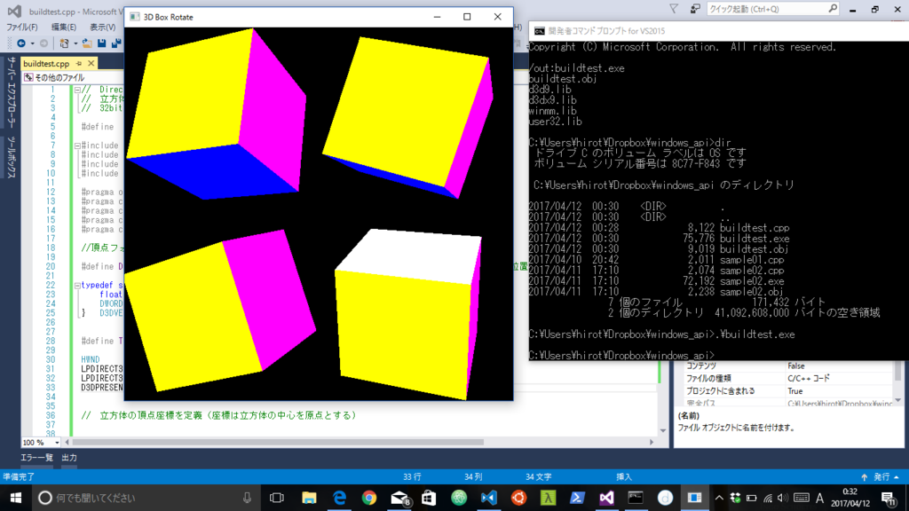Open the サーバー エクスプローラー side tab

(x=11, y=91)
